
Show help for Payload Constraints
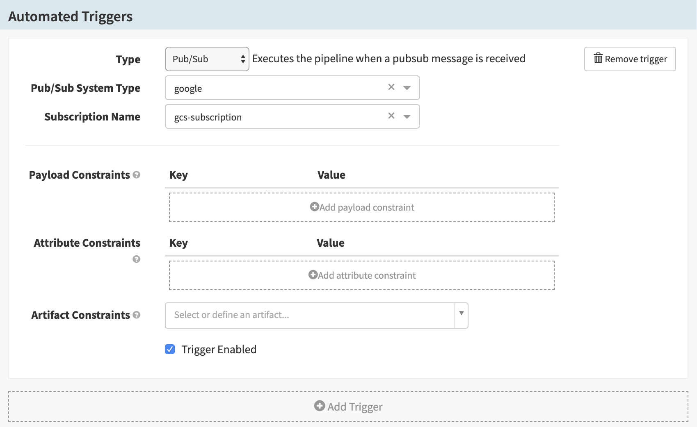[137, 175]
